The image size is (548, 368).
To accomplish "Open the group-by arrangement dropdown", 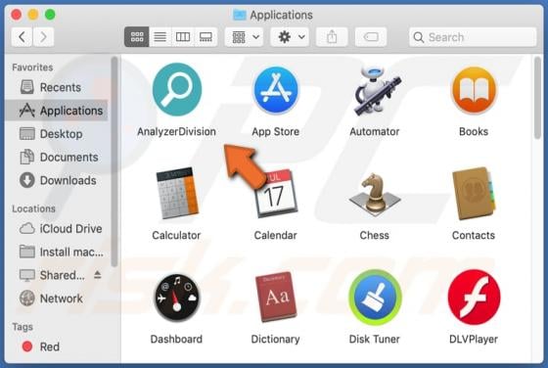I will pos(244,36).
